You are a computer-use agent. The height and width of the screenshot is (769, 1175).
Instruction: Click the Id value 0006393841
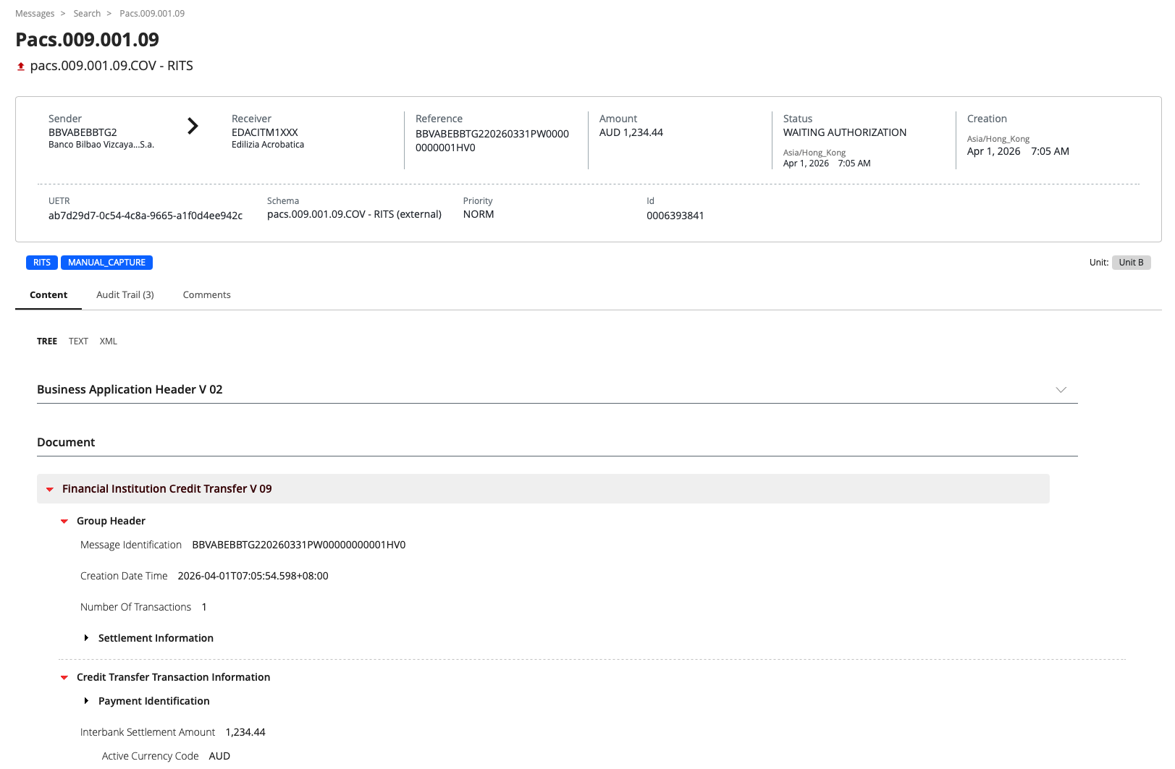(x=675, y=216)
